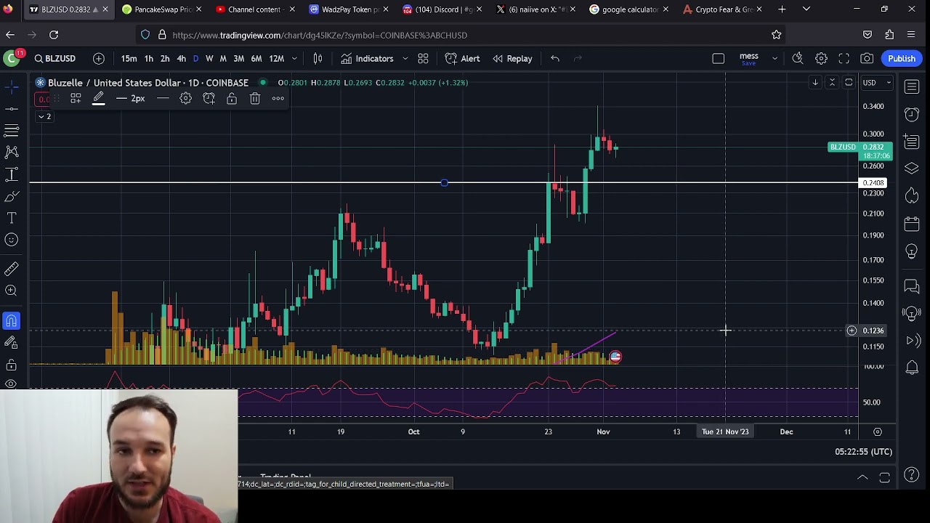
Task: Open manage layouts dropdown arrow
Action: 775,58
